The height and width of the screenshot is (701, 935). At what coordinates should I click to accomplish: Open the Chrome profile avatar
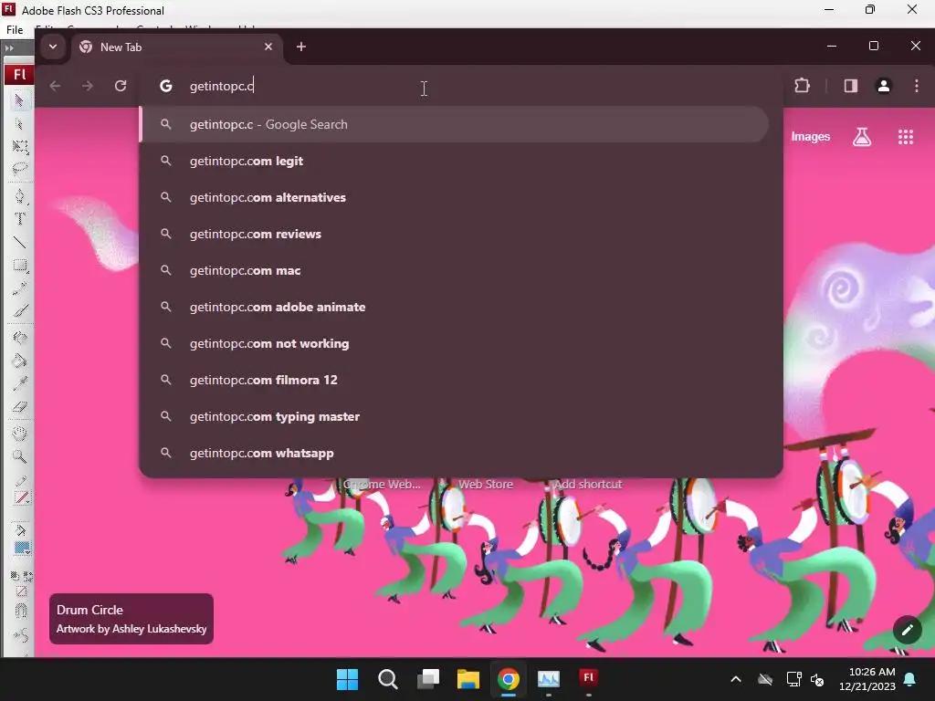click(884, 86)
